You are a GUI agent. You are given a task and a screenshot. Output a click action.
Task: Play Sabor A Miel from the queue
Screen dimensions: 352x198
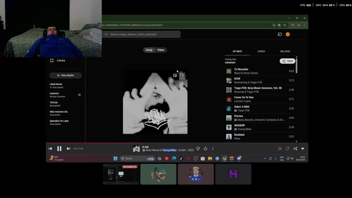[260, 109]
